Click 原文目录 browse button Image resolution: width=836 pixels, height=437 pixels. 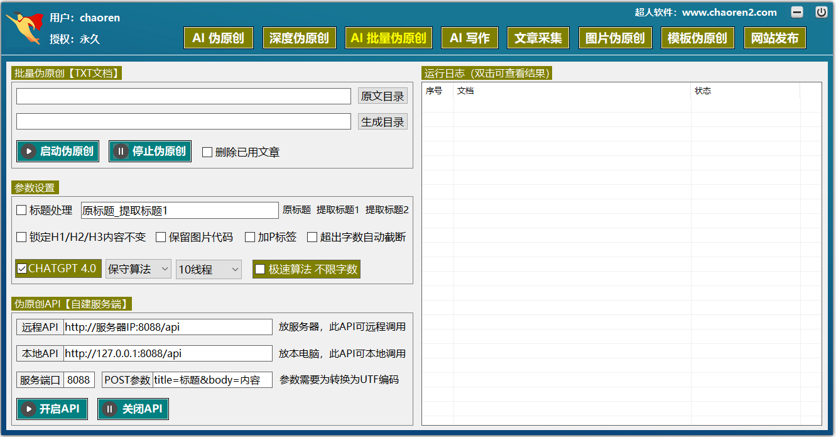(383, 96)
